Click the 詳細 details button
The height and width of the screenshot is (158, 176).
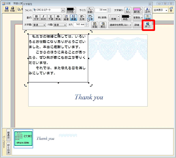137,25
